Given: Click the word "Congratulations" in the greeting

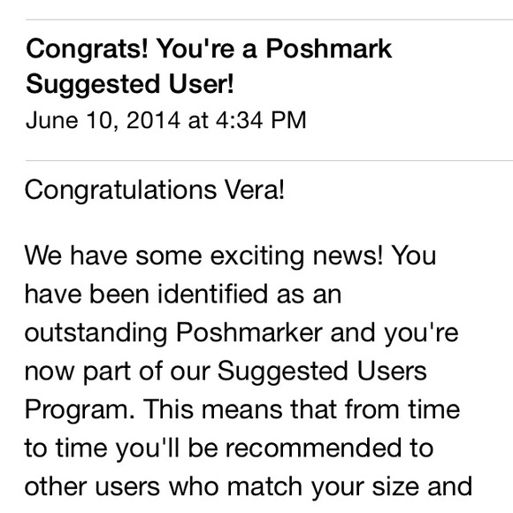Looking at the screenshot, I should tap(120, 191).
